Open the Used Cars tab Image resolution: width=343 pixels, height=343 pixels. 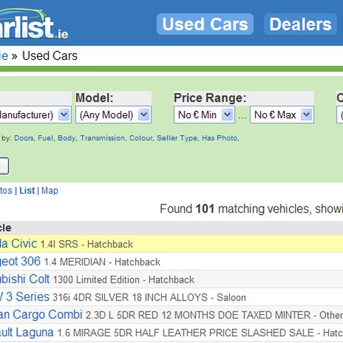click(x=205, y=24)
